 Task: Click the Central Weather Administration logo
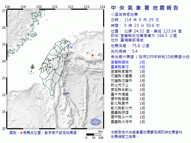pos(95,122)
